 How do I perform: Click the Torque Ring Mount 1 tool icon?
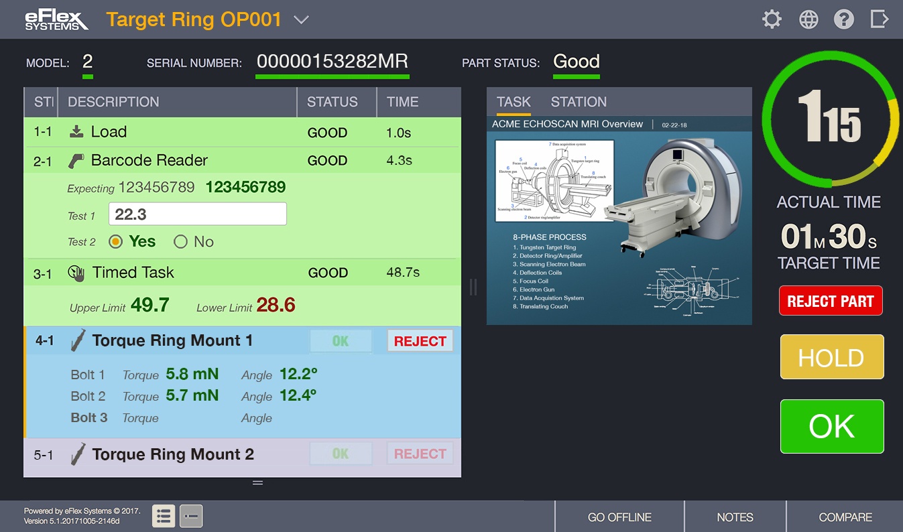coord(78,340)
